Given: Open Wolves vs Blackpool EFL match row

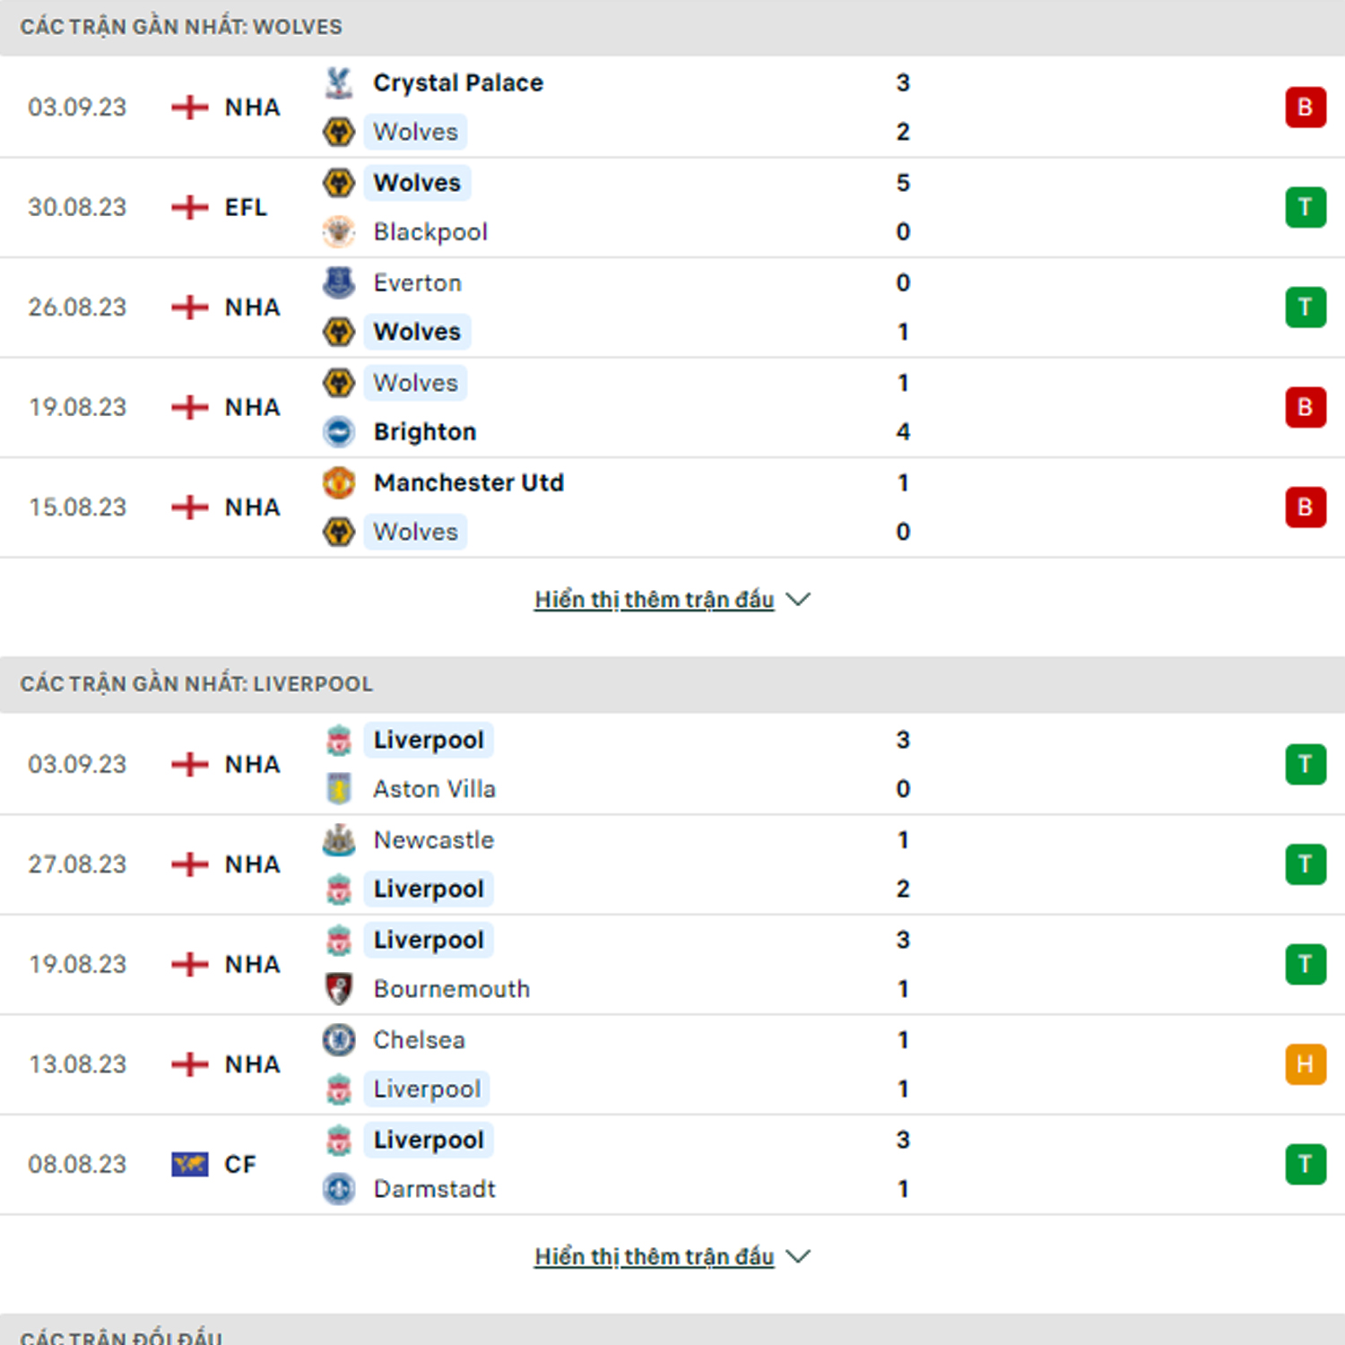Looking at the screenshot, I should point(672,208).
